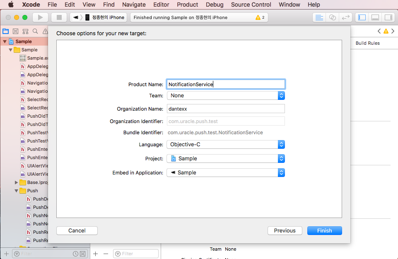Click the Run (play) button in toolbar
398x259 pixels.
(40, 17)
